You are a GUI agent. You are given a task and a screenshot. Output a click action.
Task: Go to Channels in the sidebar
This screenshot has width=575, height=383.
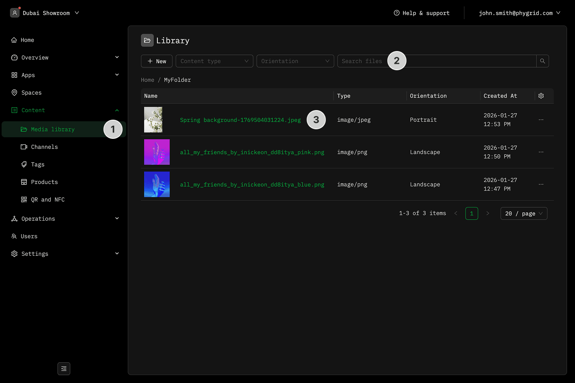(x=44, y=147)
